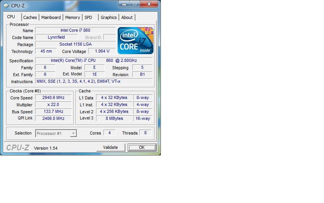The image size is (324, 203).
Task: Click the Cores value '4'
Action: [x=109, y=133]
